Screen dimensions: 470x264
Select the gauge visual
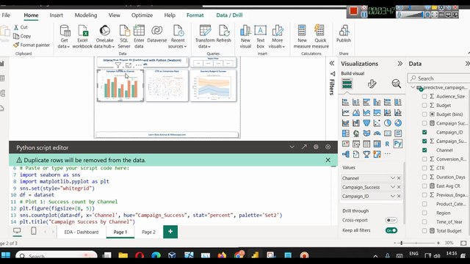[377, 133]
